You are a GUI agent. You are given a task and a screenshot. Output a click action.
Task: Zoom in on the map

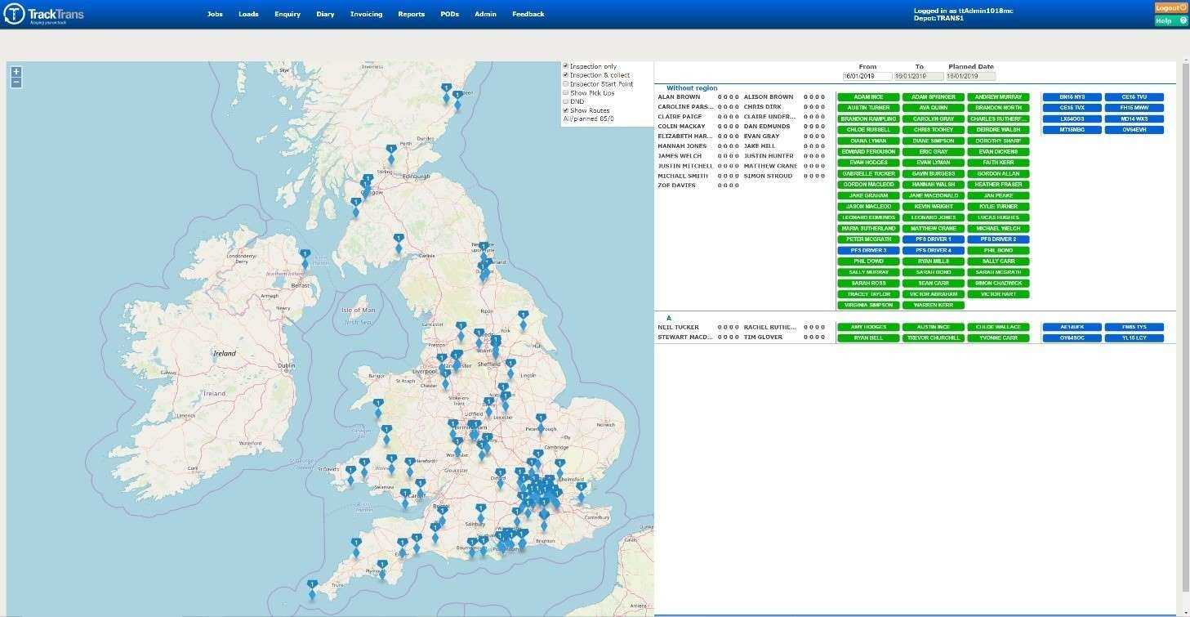point(16,72)
